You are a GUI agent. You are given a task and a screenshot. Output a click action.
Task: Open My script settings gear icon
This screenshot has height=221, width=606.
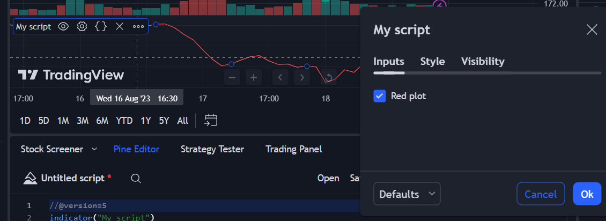coord(82,26)
